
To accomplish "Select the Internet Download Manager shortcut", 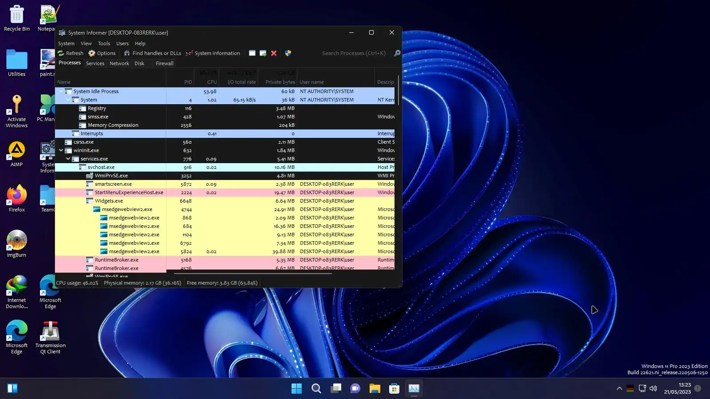I will coord(17,292).
